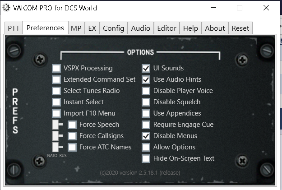Toggle the NATO/RUS switch beside Force ATC Names

[x=58, y=147]
